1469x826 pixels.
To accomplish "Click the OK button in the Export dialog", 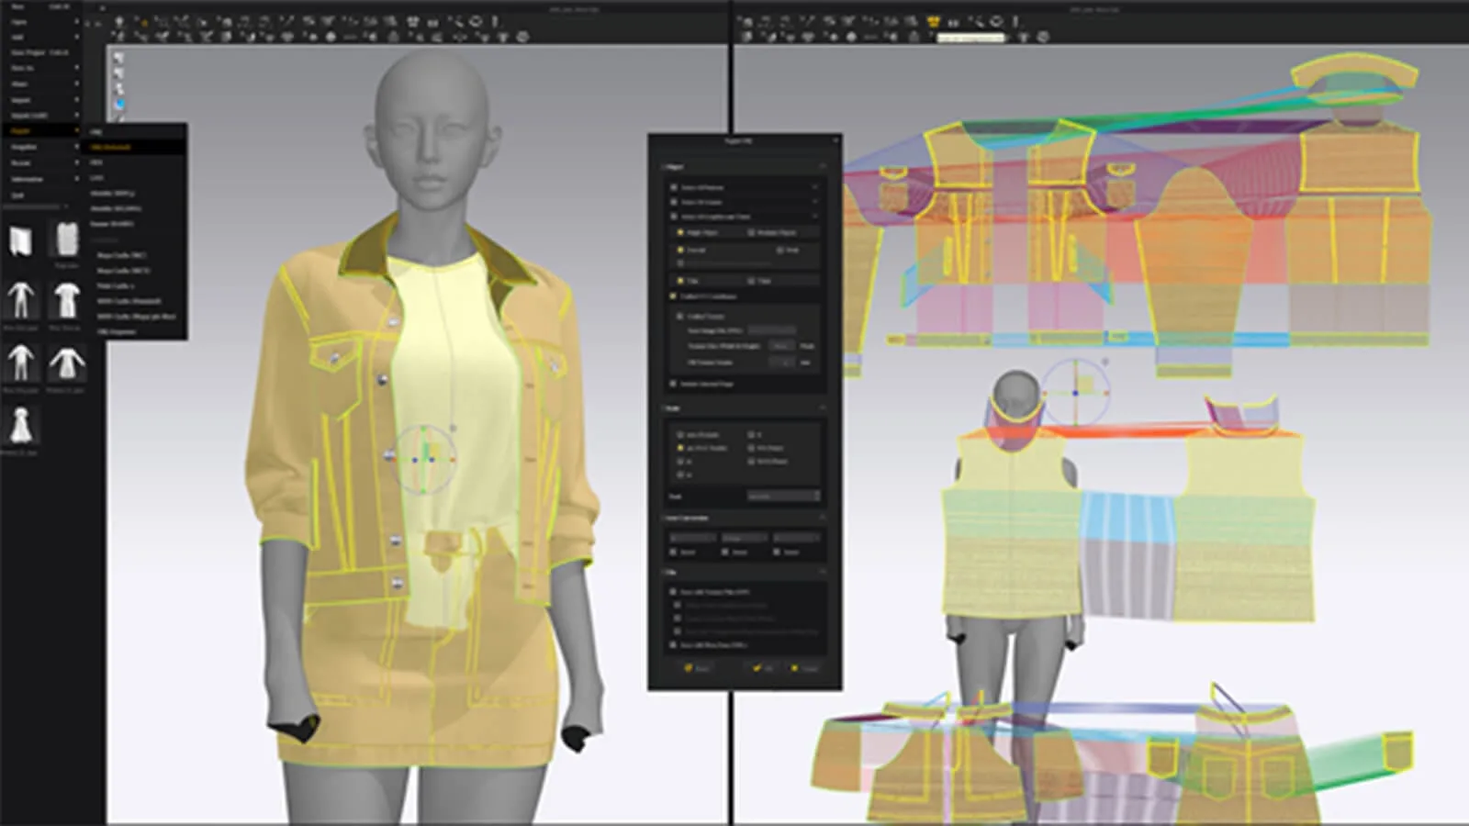I will coord(761,668).
